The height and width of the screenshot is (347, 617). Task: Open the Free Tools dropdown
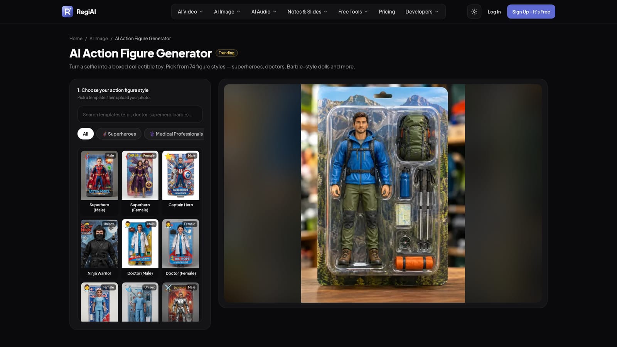353,12
